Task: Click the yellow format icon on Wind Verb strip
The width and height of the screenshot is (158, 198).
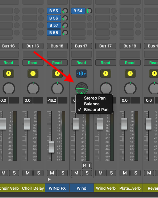Action: (106, 73)
